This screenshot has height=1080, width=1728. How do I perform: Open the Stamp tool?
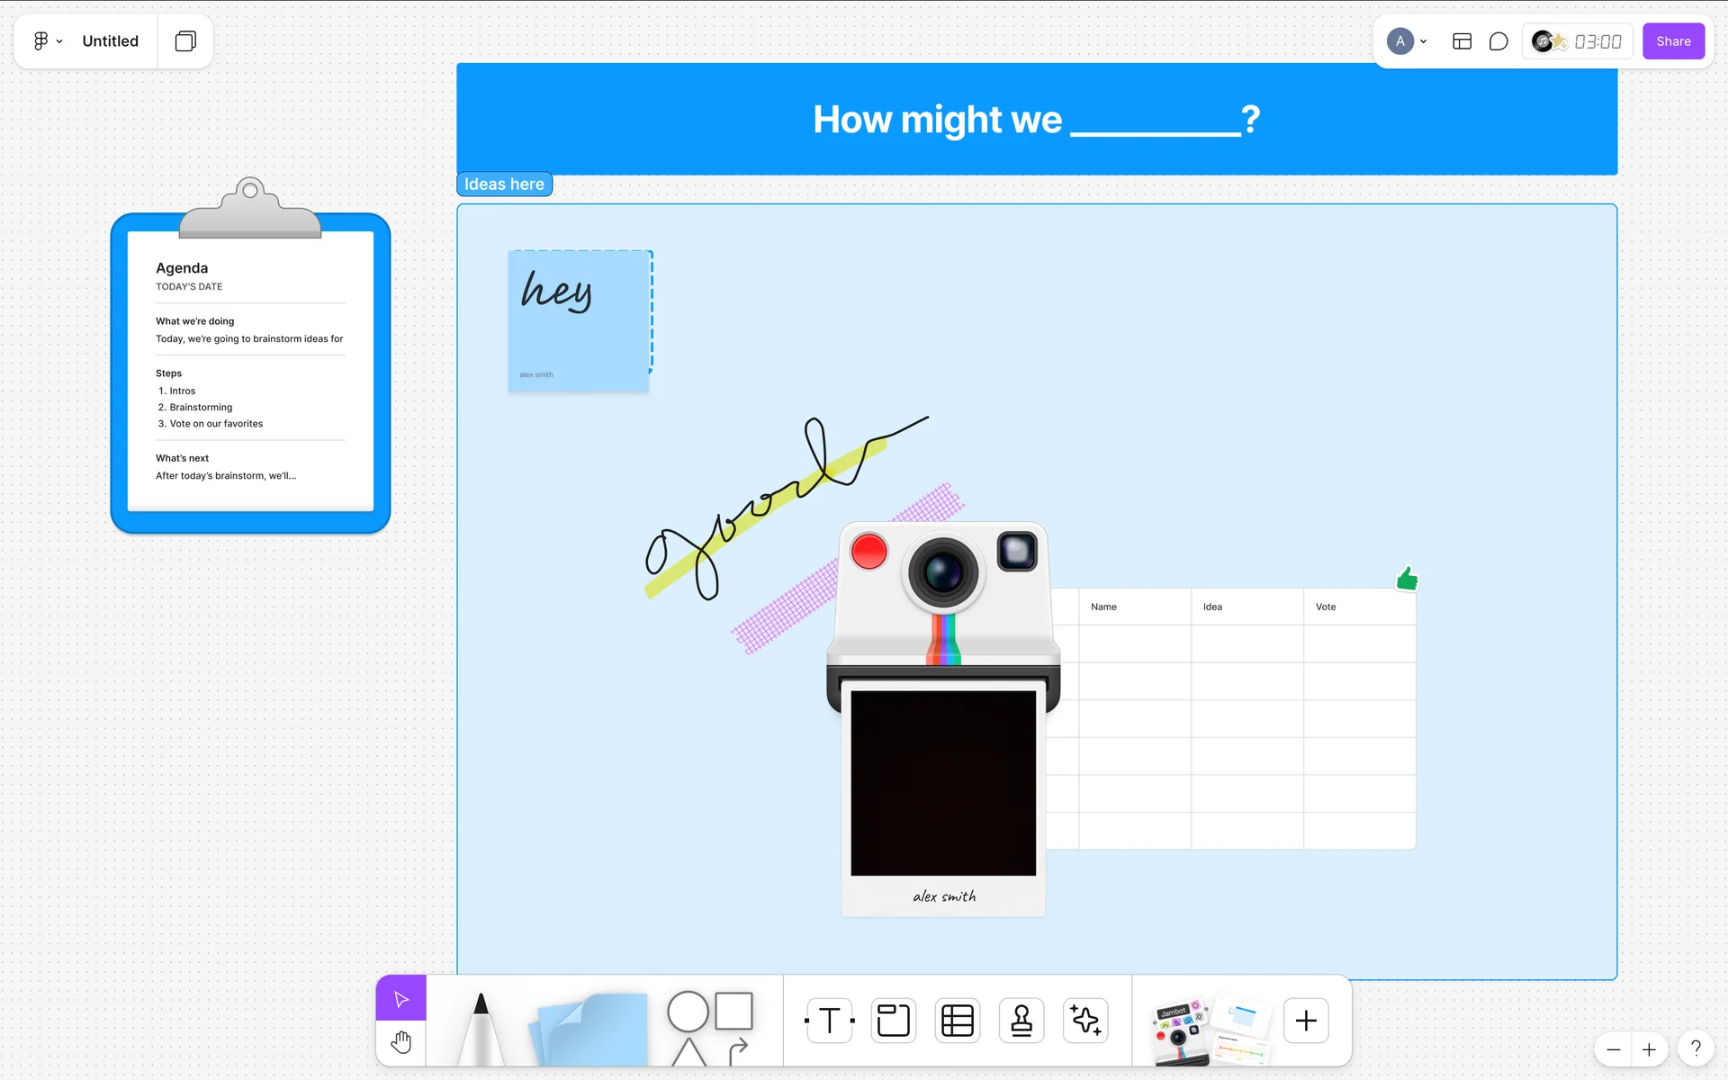point(1021,1021)
